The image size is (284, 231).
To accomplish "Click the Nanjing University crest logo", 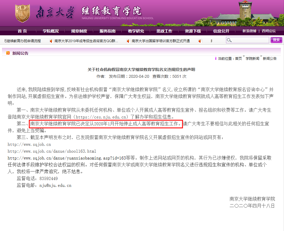I will [22, 13].
